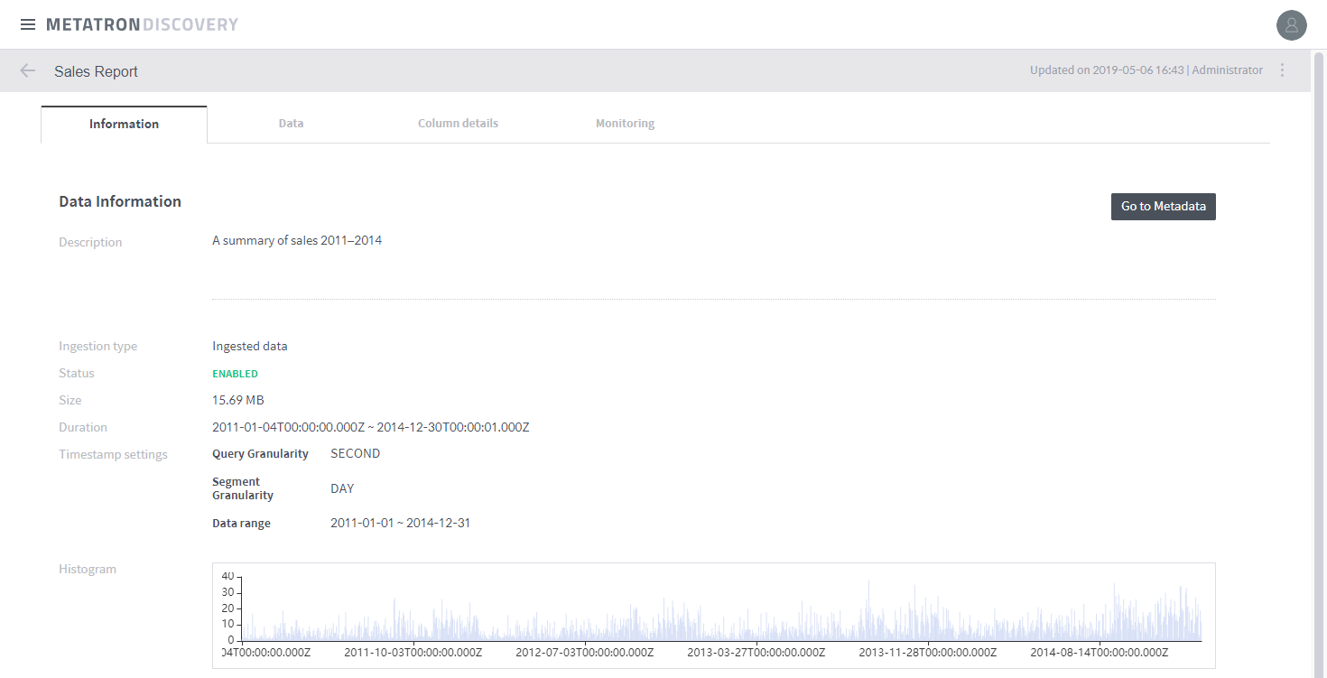Click the Timestamp settings label

pos(113,454)
